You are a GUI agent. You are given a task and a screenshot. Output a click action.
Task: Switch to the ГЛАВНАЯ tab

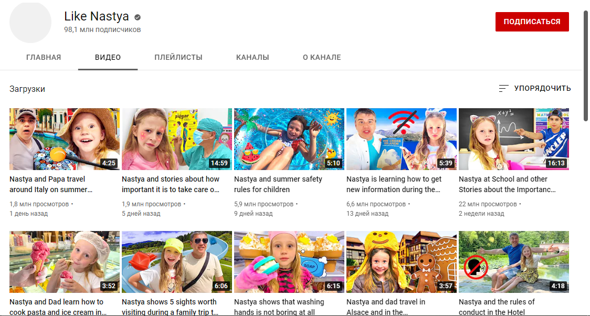44,57
